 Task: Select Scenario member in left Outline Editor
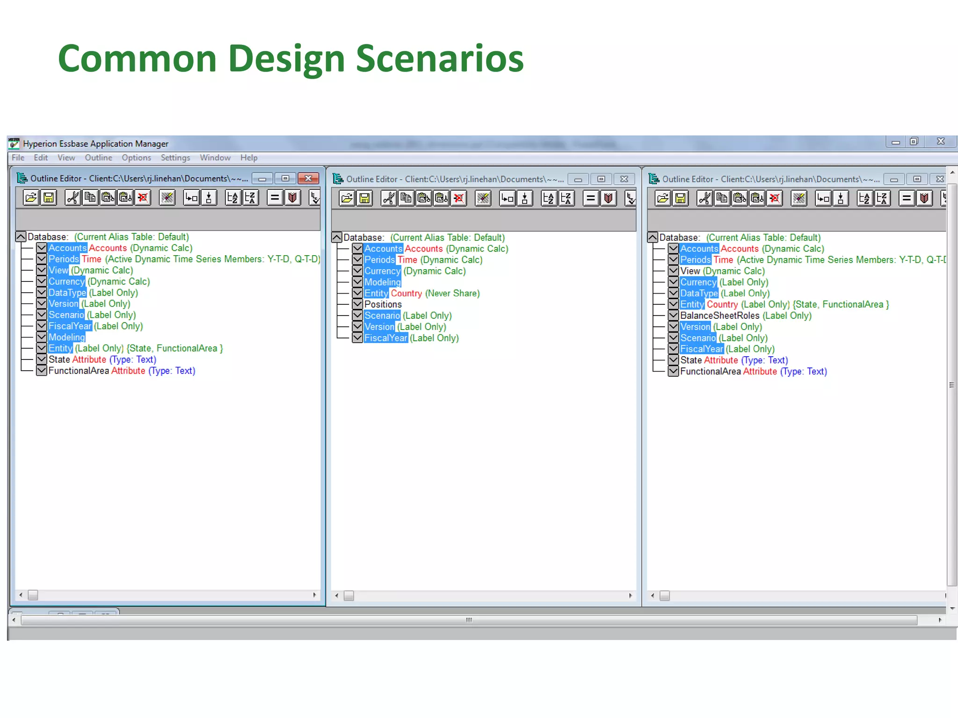(x=66, y=315)
